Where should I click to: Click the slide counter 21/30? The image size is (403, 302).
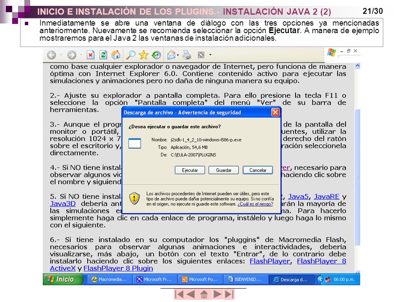pyautogui.click(x=373, y=11)
